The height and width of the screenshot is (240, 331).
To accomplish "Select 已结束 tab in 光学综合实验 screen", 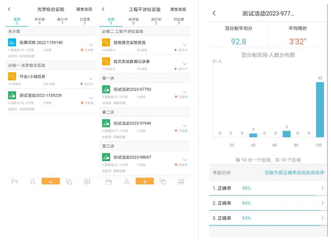I will (85, 21).
